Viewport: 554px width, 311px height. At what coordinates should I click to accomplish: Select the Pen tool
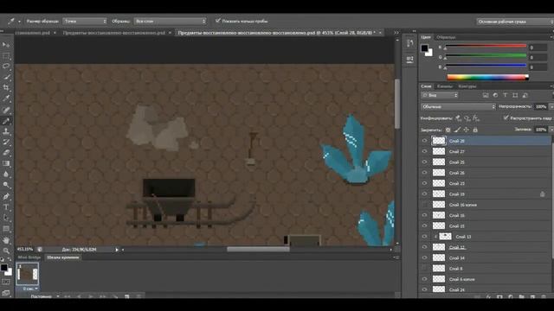(x=6, y=196)
